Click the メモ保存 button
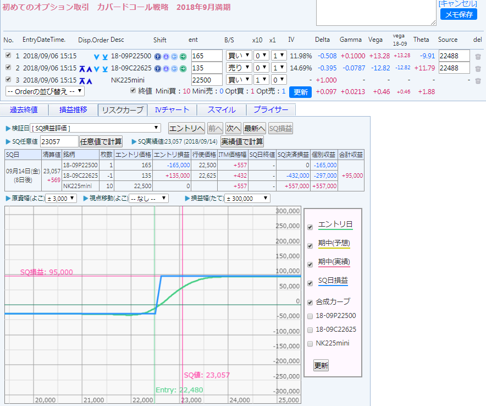This screenshot has width=486, height=406. tap(459, 14)
